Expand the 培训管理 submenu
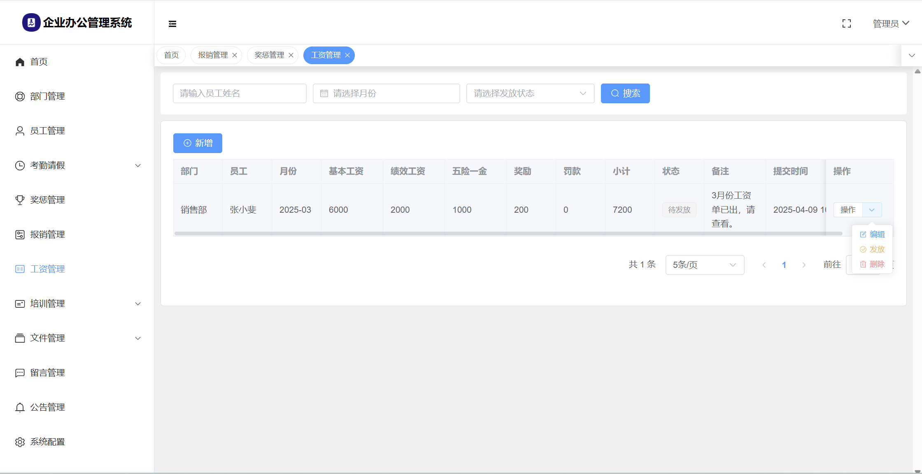The image size is (922, 474). 138,304
